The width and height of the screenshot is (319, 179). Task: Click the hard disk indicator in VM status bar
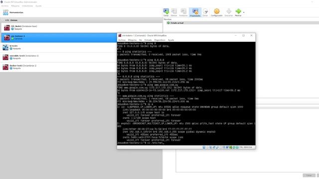coord(204,147)
